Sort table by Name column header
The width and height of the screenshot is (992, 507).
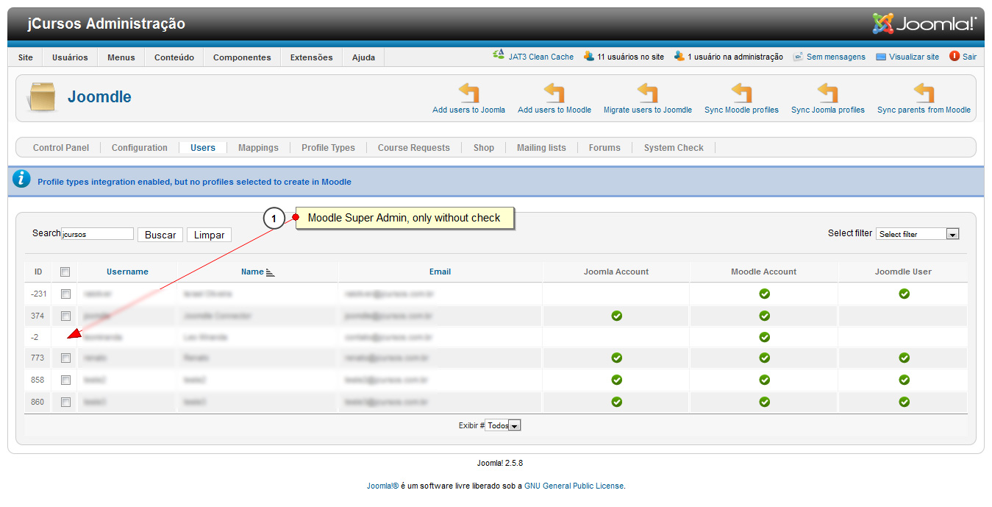(252, 272)
